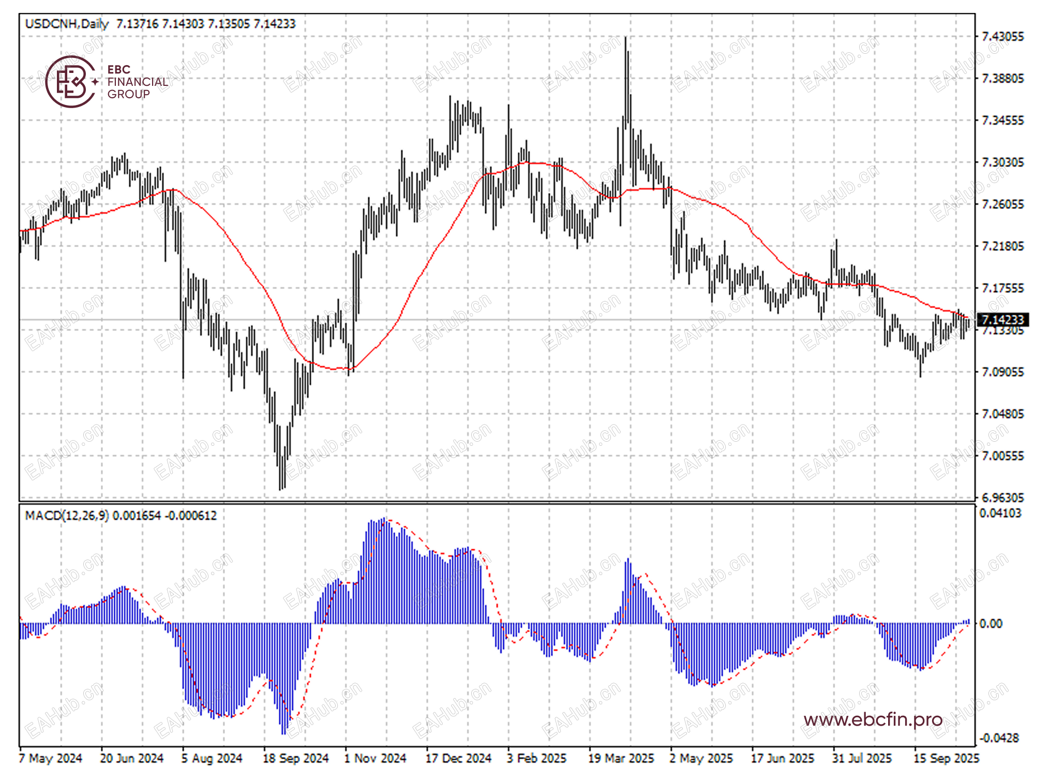Click the -0.0428 MACD scale label
Screen dimensions: 1049x783
point(999,738)
